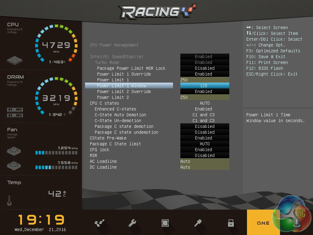Select the Power Limit 1 Override label
This screenshot has width=313, height=235.
pyautogui.click(x=124, y=74)
